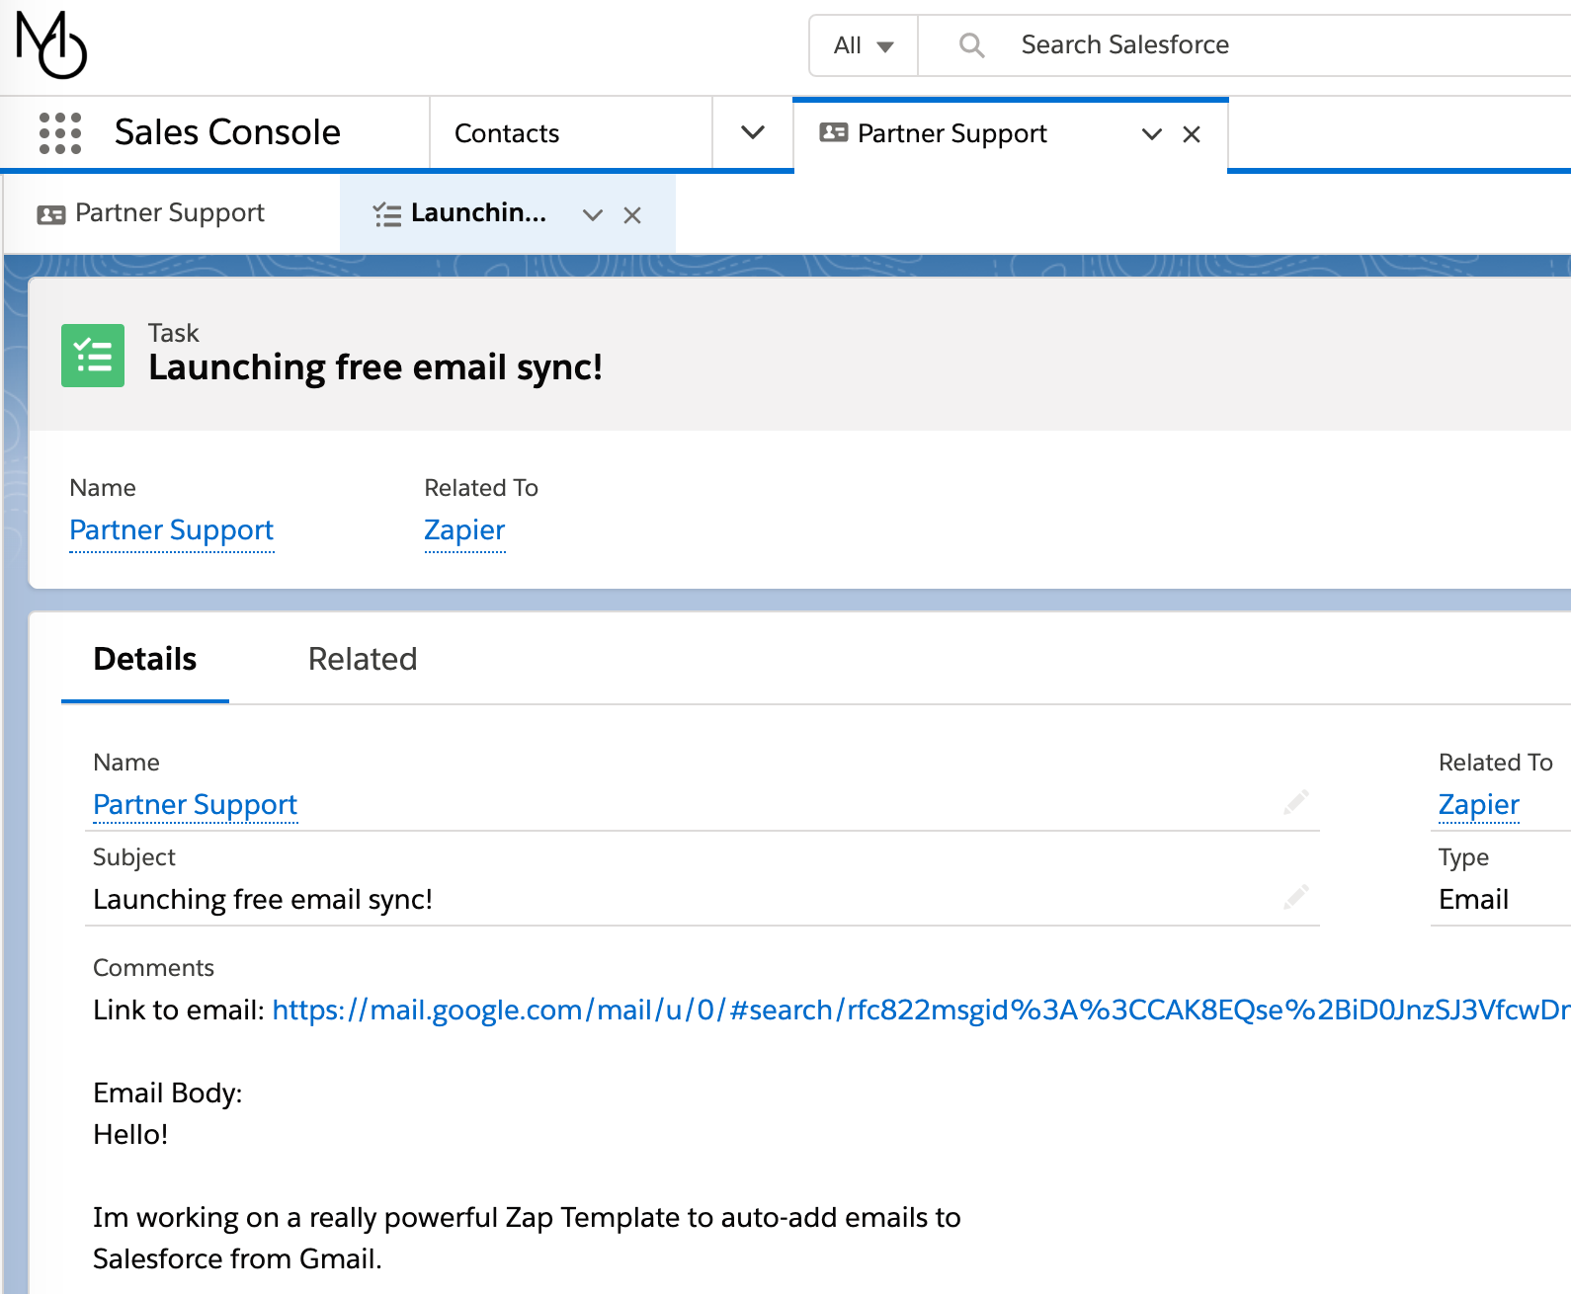The width and height of the screenshot is (1571, 1294).
Task: Click the contact card icon in workspace tab
Action: 833,132
